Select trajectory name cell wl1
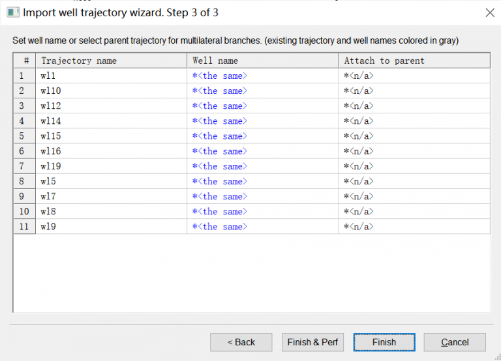 point(111,76)
